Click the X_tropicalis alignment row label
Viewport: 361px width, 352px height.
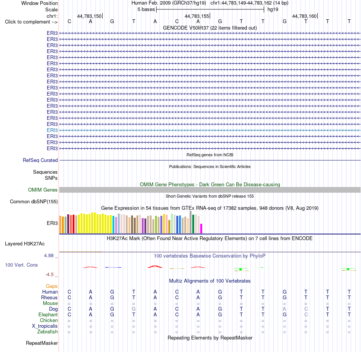(45, 326)
